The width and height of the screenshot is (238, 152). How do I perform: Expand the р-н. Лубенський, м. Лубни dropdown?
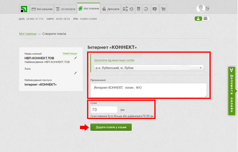(149, 68)
